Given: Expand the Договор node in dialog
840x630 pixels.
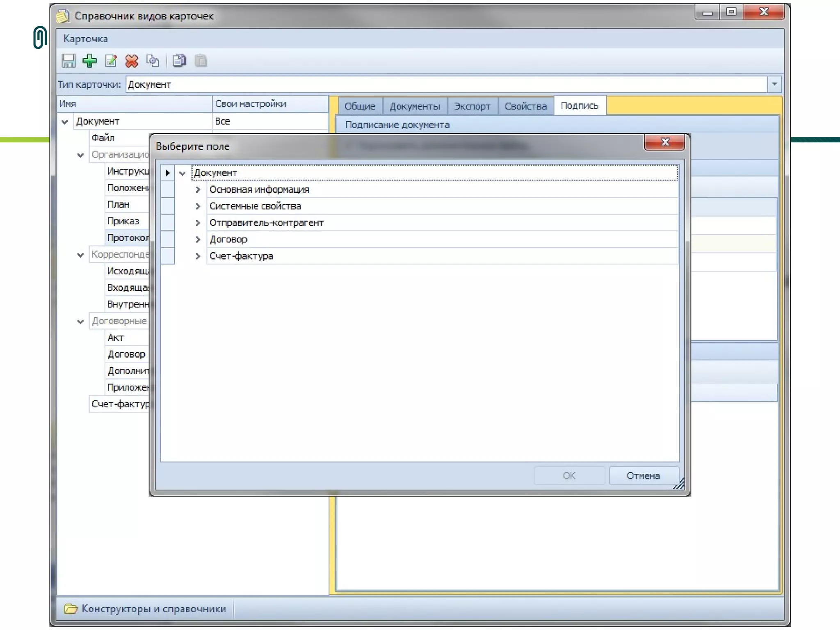Looking at the screenshot, I should tap(198, 240).
